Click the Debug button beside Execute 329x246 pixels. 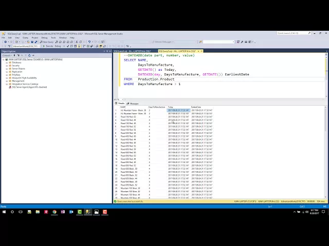(x=58, y=46)
